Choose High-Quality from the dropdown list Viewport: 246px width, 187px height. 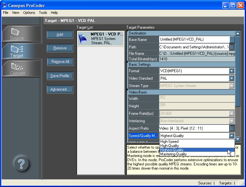(x=197, y=146)
